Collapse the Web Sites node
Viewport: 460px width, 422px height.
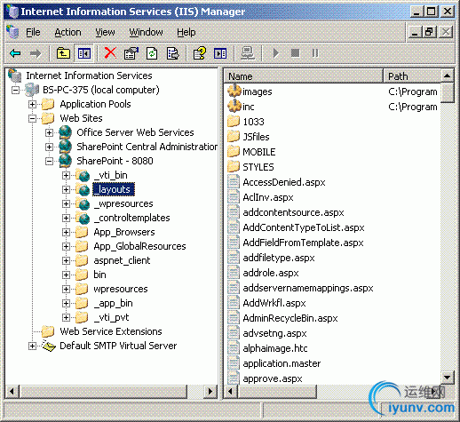tap(32, 118)
